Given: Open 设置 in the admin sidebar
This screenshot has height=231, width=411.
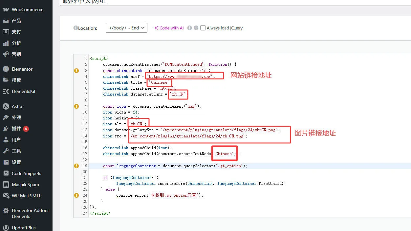Looking at the screenshot, I should pyautogui.click(x=16, y=162).
